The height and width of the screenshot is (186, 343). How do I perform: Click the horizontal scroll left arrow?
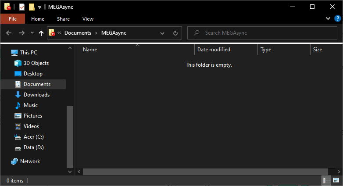pos(79,172)
